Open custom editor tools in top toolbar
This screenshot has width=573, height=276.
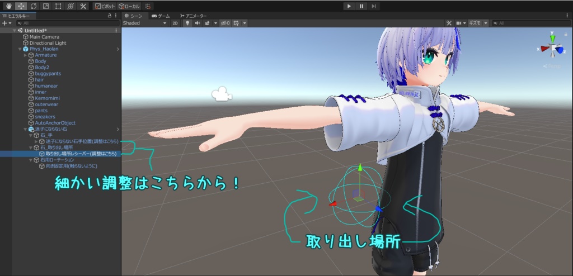(x=83, y=6)
